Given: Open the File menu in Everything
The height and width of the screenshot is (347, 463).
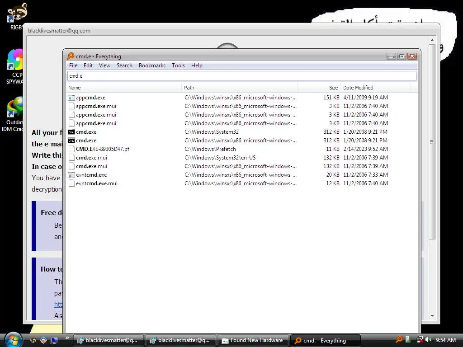Looking at the screenshot, I should click(x=73, y=66).
